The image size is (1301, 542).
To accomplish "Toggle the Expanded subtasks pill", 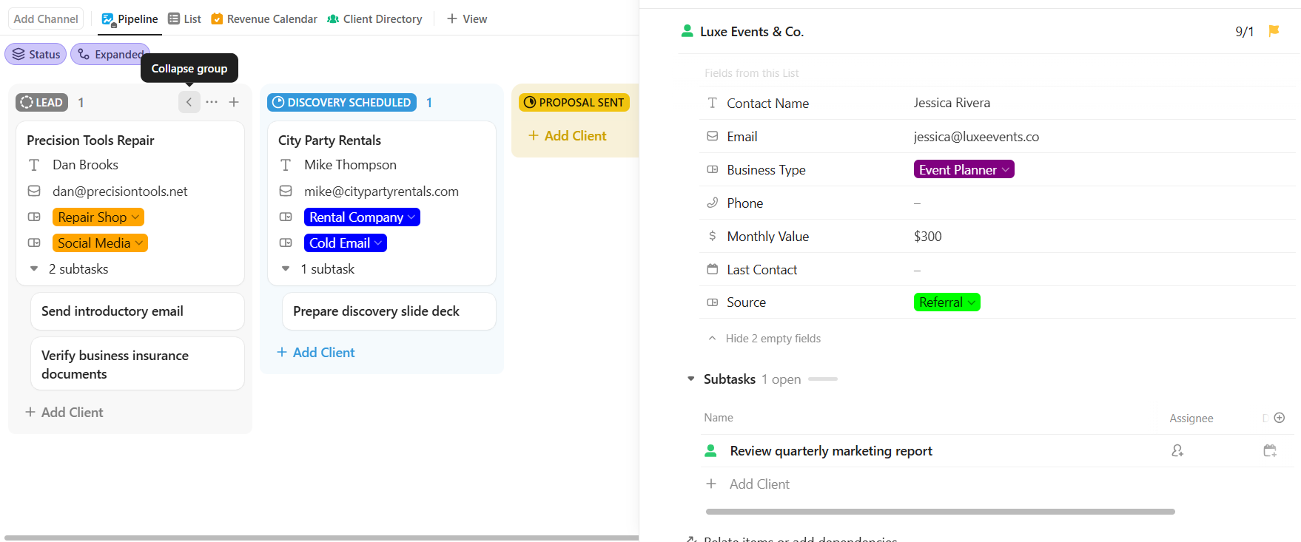I will 110,54.
